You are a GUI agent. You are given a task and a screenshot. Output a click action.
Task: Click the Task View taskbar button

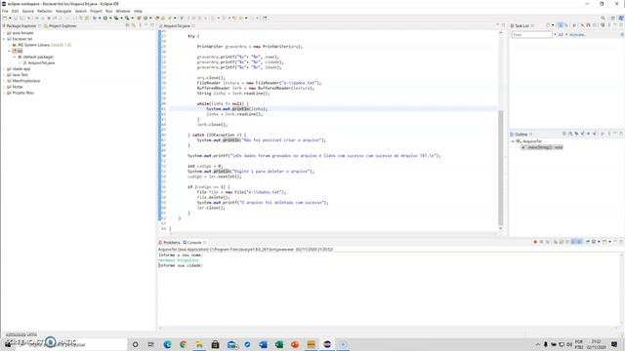coord(150,344)
